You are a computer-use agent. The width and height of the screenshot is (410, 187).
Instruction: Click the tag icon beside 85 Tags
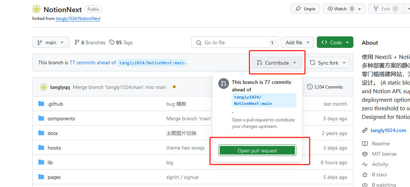pyautogui.click(x=112, y=42)
